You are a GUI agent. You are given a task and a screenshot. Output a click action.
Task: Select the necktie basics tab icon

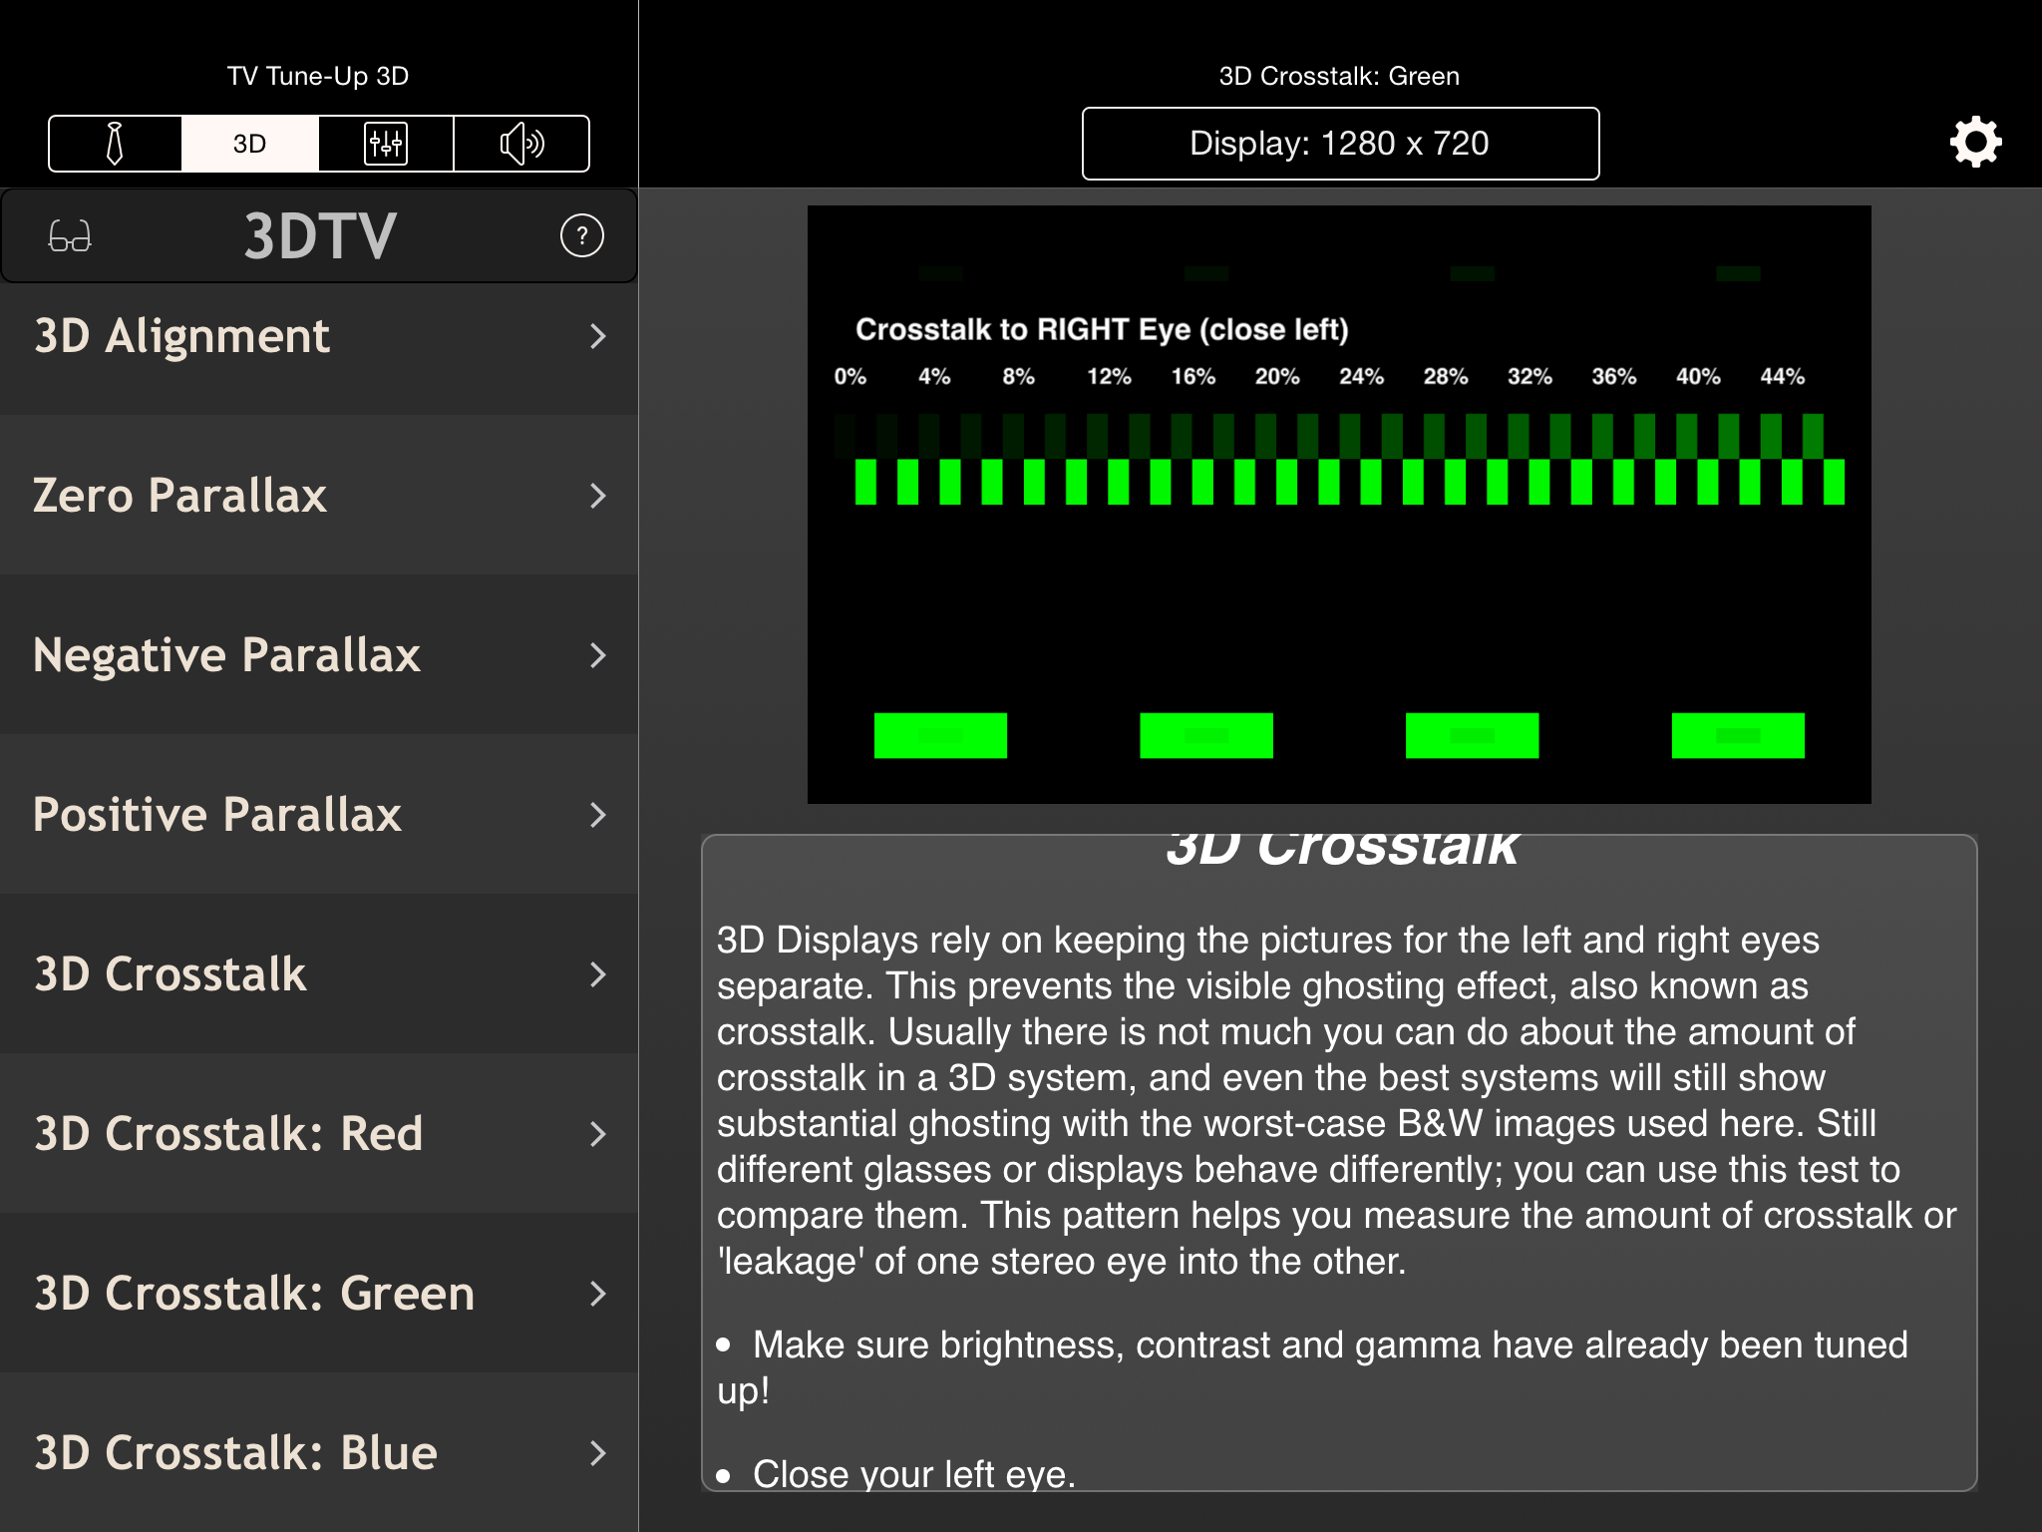pyautogui.click(x=115, y=144)
